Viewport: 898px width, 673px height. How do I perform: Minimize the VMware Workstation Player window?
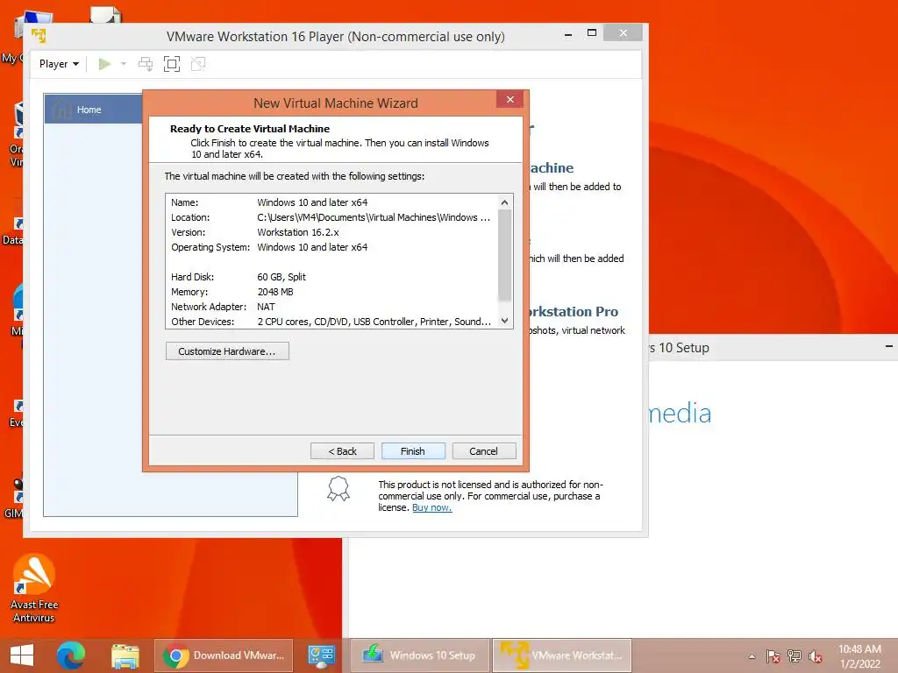[x=568, y=34]
